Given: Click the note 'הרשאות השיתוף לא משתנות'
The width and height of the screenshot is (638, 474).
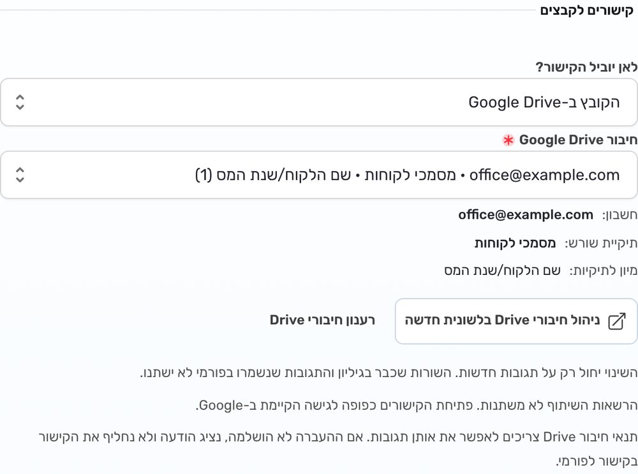Looking at the screenshot, I should (x=556, y=405).
